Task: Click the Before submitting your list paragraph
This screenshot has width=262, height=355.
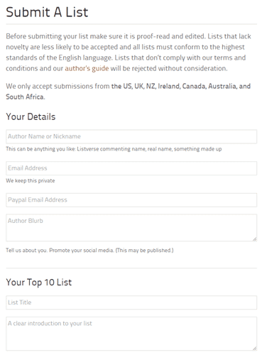Action: pos(129,53)
